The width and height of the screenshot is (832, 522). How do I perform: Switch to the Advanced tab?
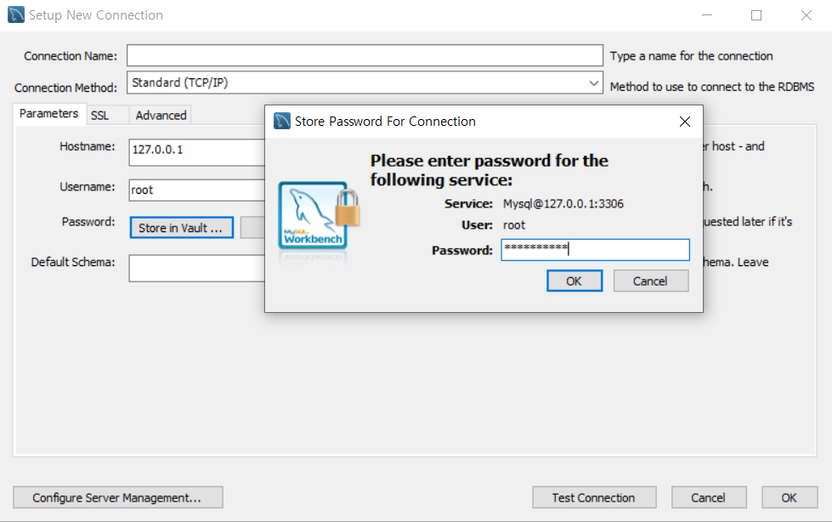160,114
